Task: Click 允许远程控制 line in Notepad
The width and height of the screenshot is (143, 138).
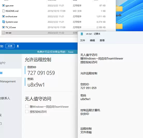Action: click(x=89, y=73)
